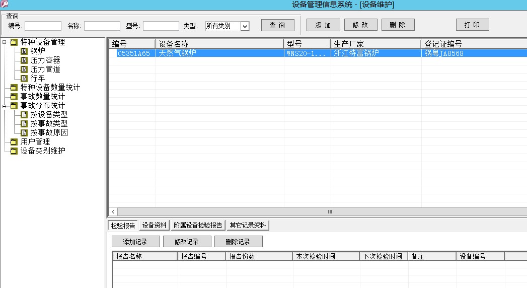Click the 打印 print button
This screenshot has width=527, height=288.
coord(473,25)
